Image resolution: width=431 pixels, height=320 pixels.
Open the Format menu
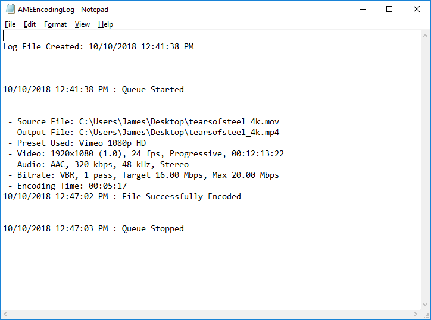tap(55, 24)
